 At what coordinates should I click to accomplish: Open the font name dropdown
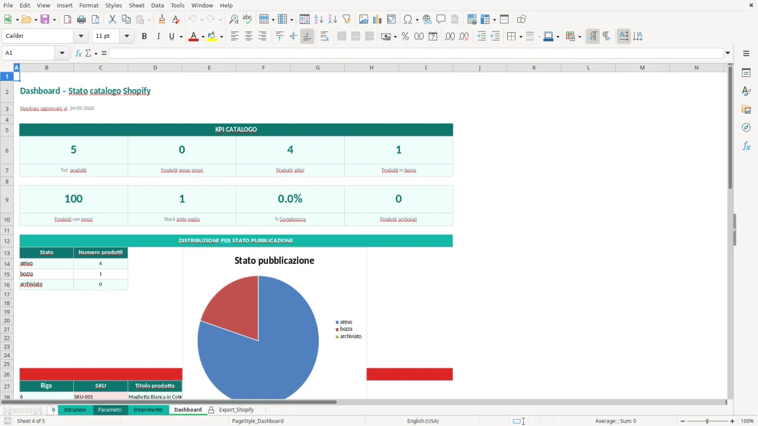(x=81, y=37)
